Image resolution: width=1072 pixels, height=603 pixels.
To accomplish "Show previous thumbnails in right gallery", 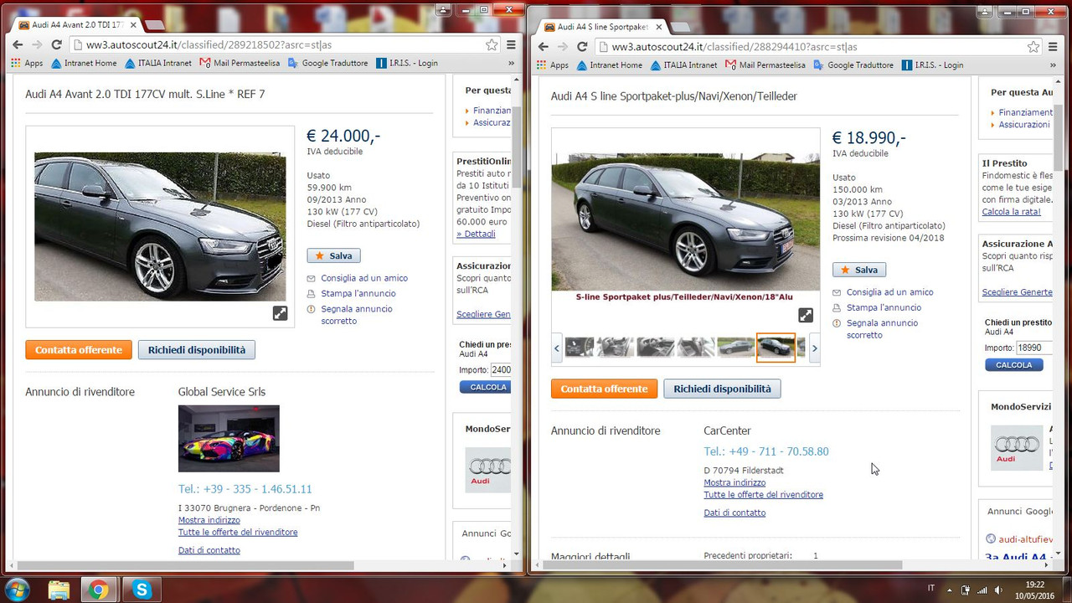I will [x=557, y=348].
